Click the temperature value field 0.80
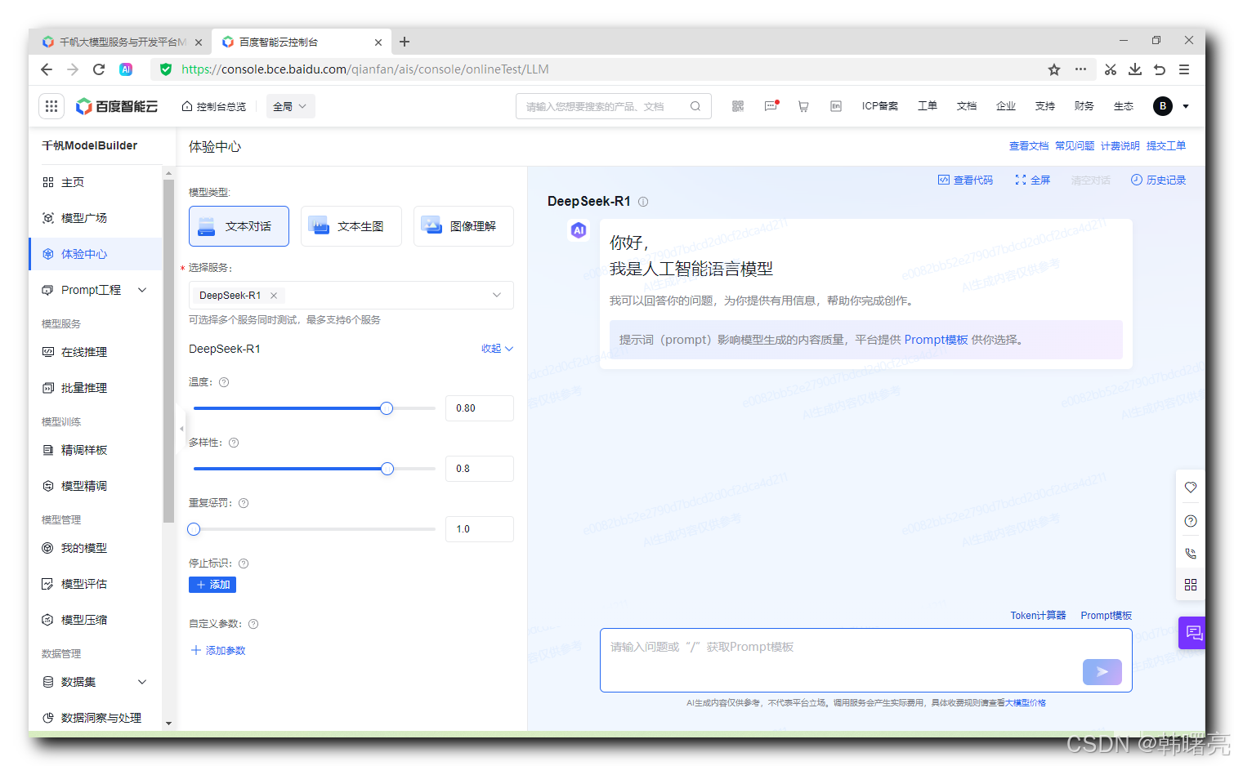Image resolution: width=1234 pixels, height=766 pixels. pyautogui.click(x=480, y=408)
